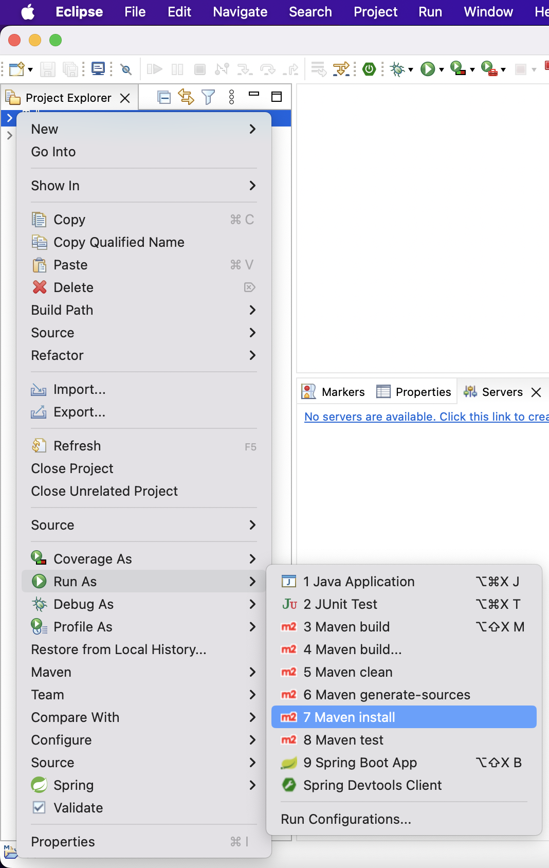
Task: Open the Profile As submenu
Action: (x=144, y=627)
